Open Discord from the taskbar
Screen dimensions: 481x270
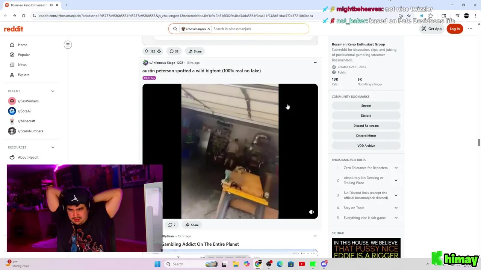(x=324, y=264)
